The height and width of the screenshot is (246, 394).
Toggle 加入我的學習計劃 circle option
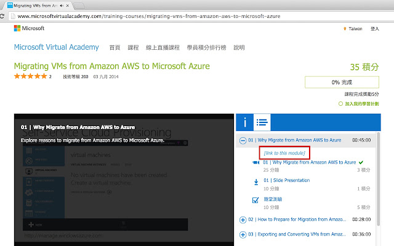340,104
